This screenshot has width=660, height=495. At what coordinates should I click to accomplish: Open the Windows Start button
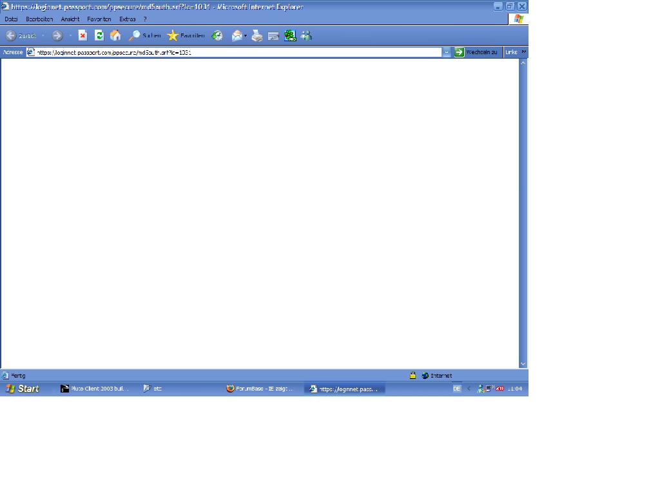pyautogui.click(x=23, y=389)
